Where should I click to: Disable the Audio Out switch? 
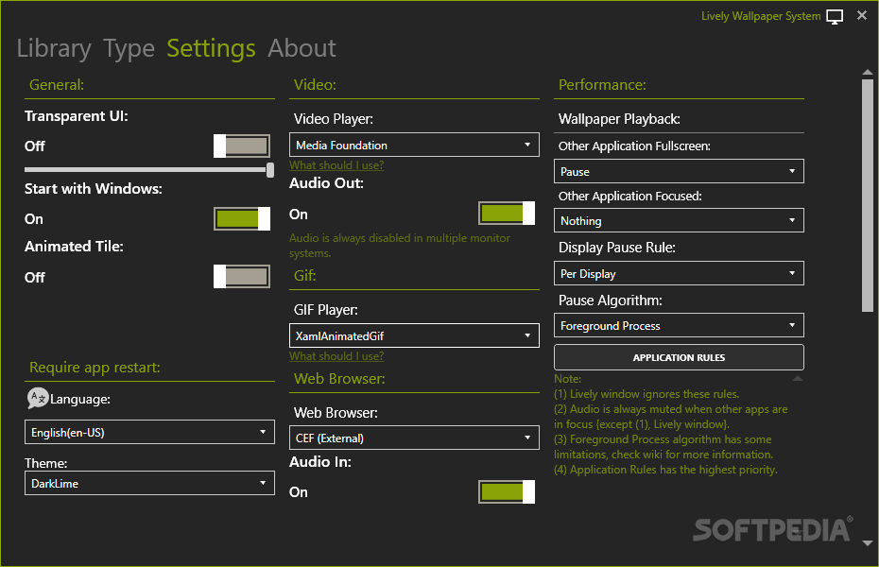coord(507,213)
